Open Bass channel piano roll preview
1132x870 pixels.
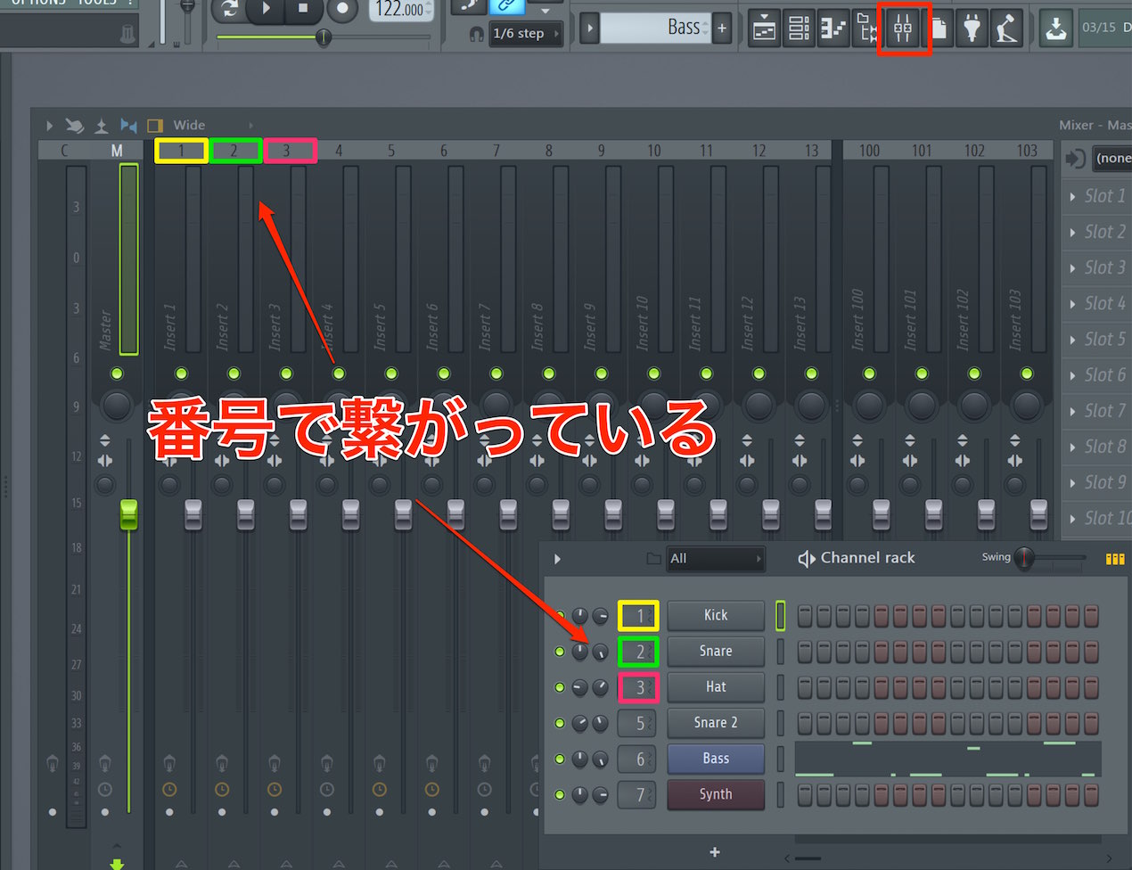(947, 759)
